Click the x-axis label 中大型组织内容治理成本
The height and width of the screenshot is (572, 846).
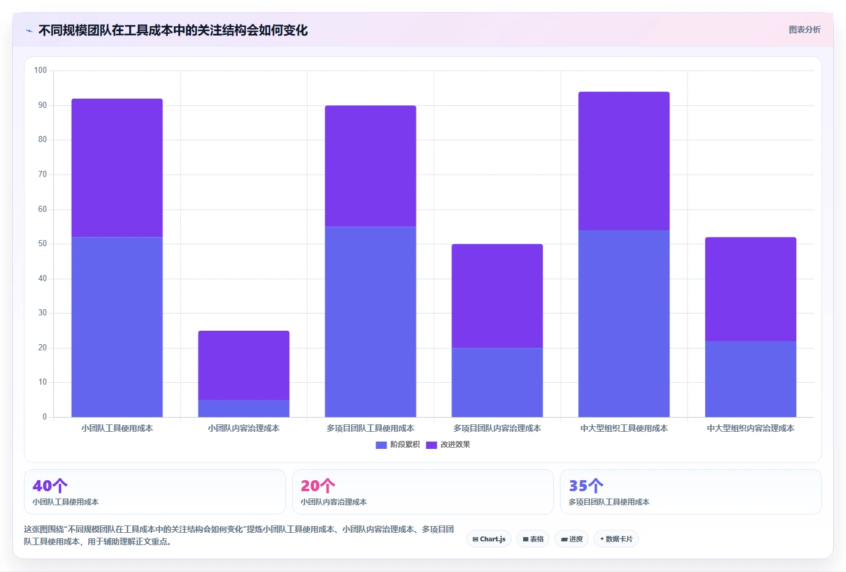(751, 429)
